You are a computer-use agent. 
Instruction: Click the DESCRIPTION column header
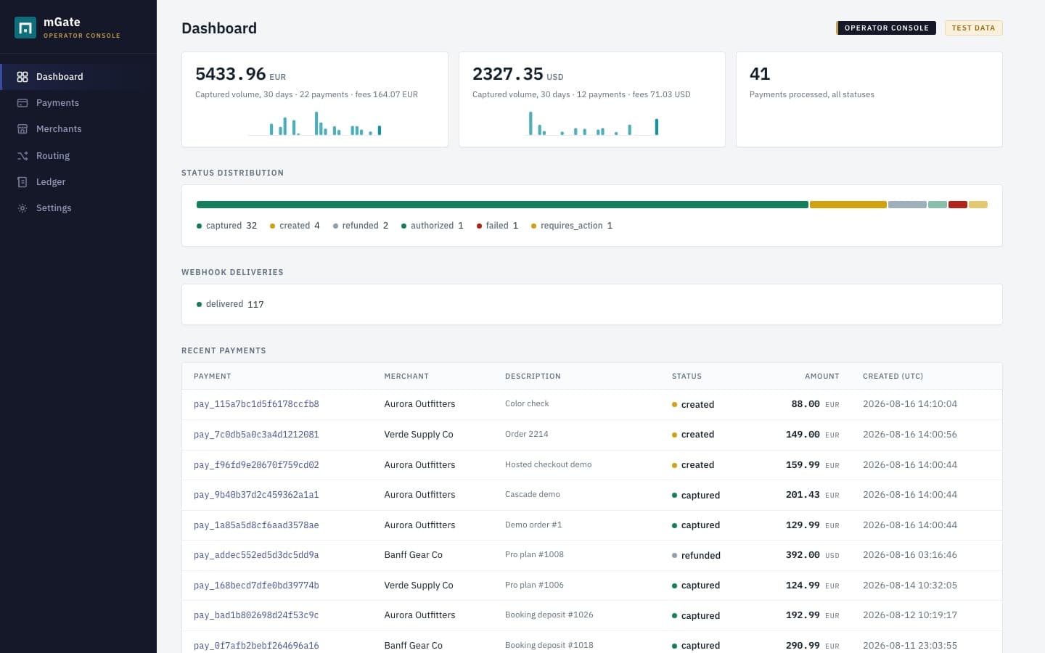coord(533,377)
